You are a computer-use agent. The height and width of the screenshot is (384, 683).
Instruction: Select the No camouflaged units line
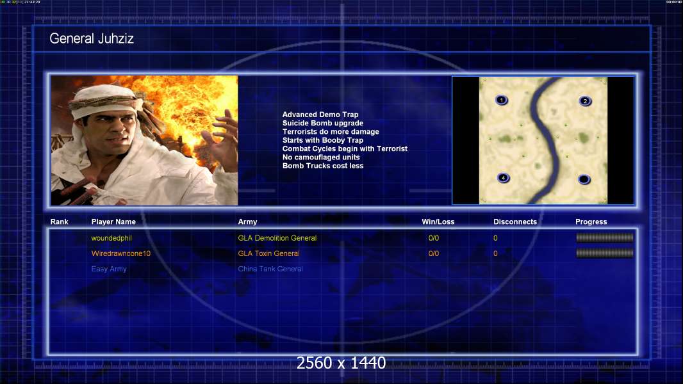click(321, 157)
